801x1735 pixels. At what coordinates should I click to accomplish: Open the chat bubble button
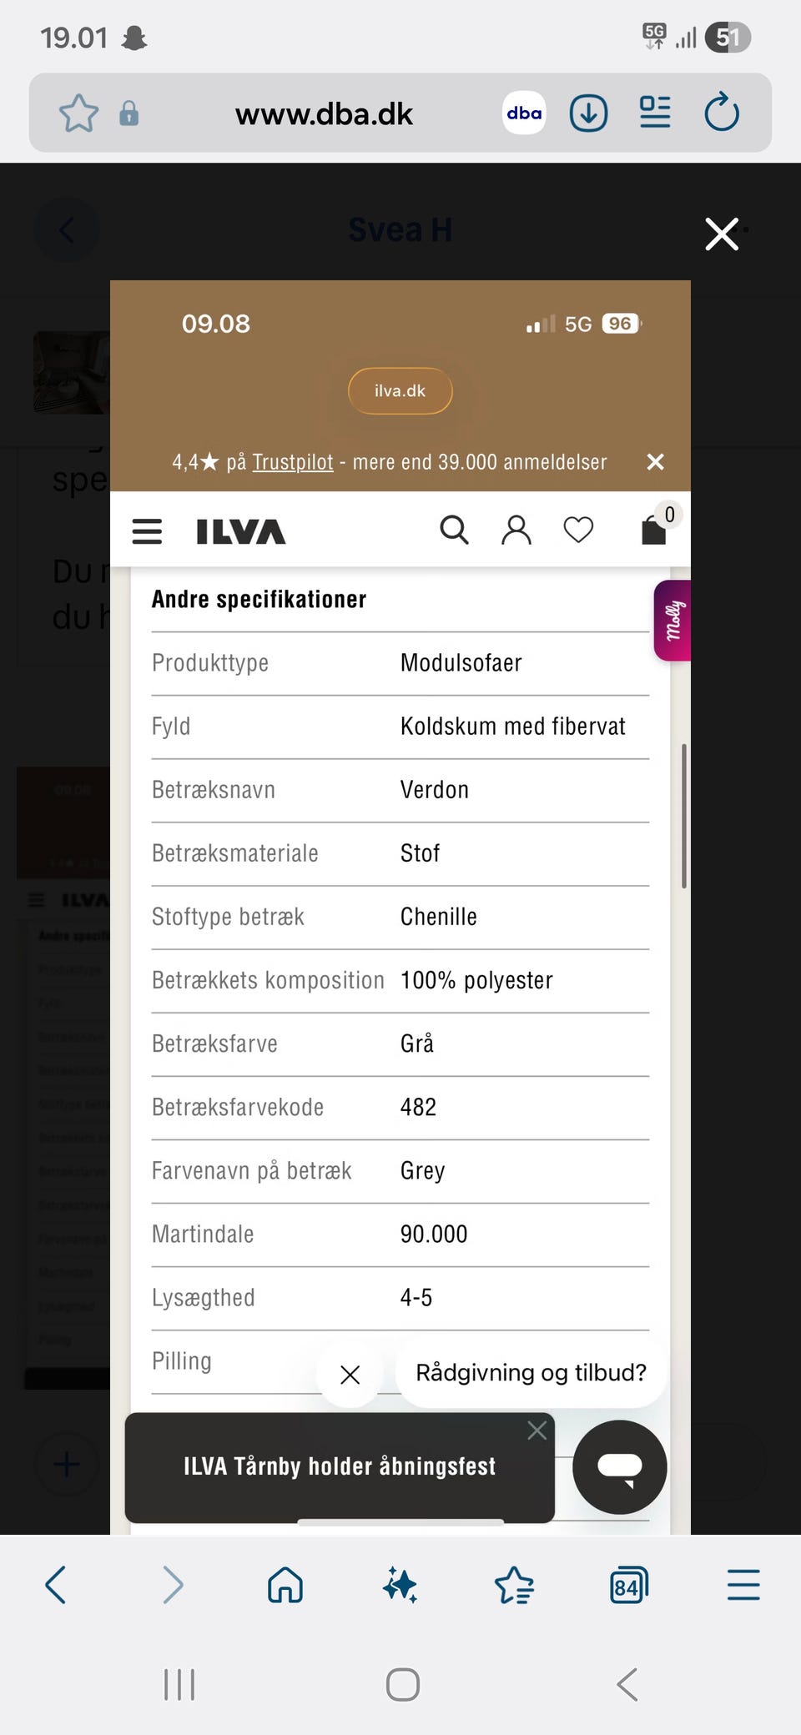coord(619,1467)
